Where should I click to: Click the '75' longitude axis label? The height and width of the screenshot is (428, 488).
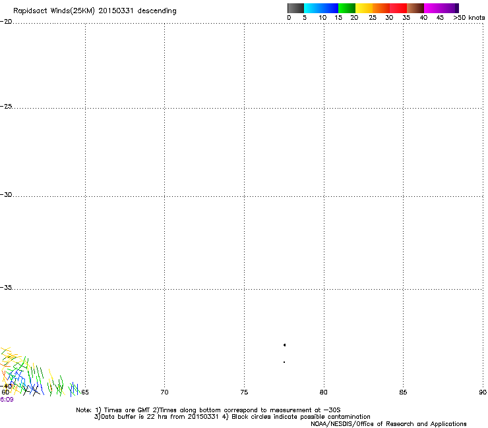click(244, 392)
